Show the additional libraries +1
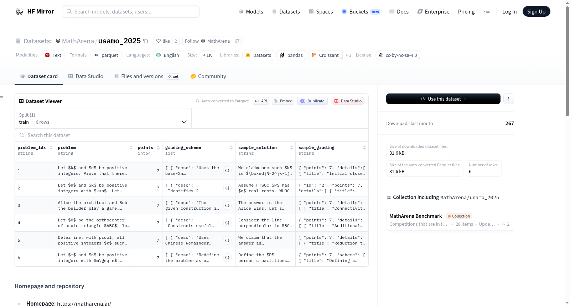 (348, 55)
